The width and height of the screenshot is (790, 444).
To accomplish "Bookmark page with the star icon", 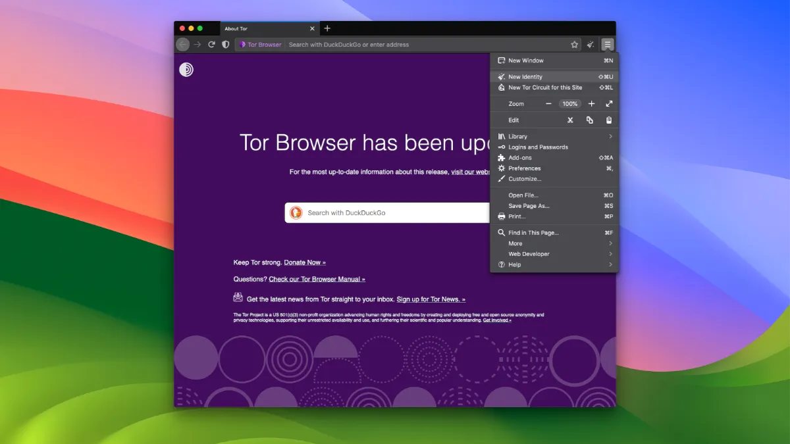I will point(574,45).
